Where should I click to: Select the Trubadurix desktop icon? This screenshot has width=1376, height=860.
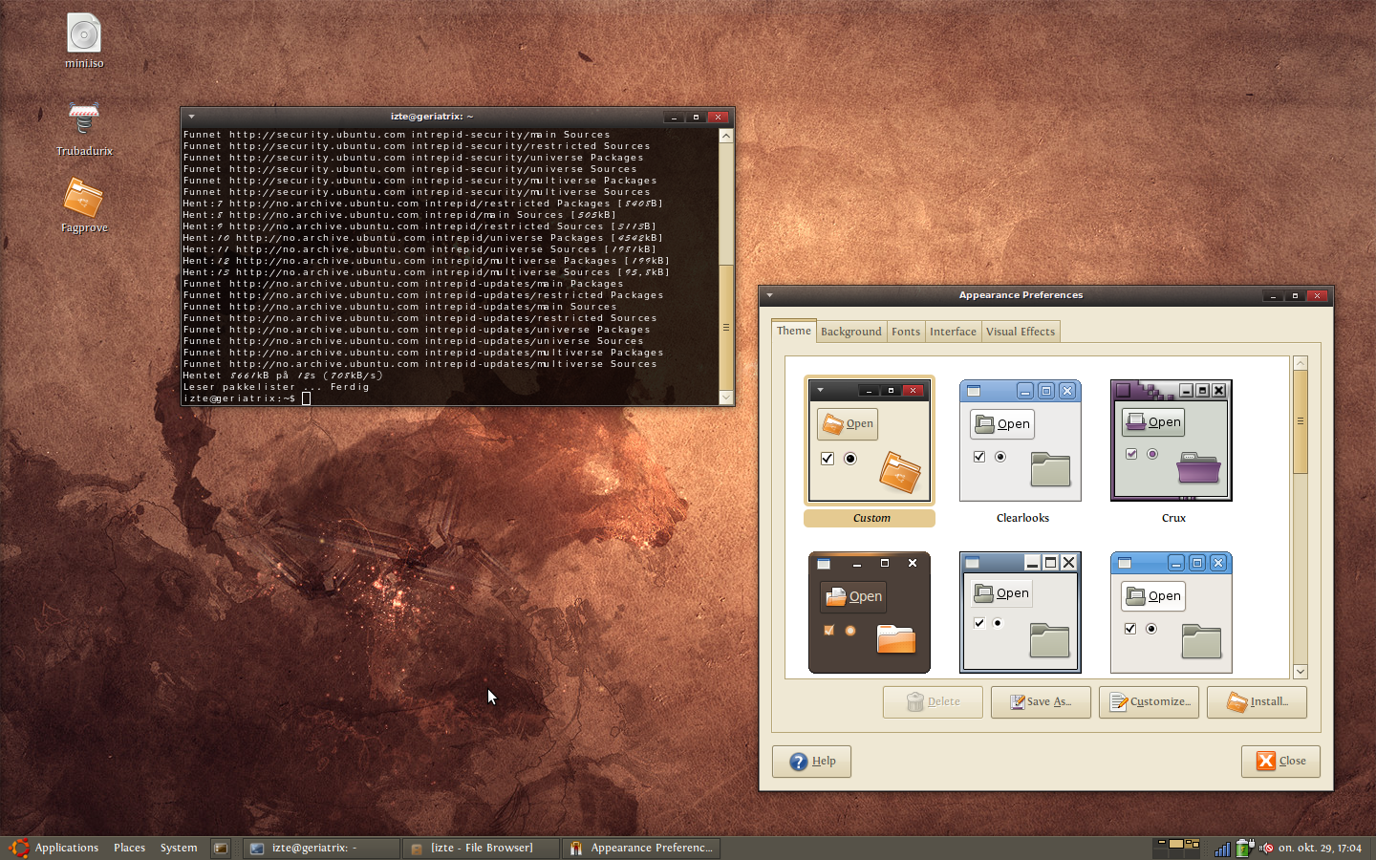[x=84, y=119]
